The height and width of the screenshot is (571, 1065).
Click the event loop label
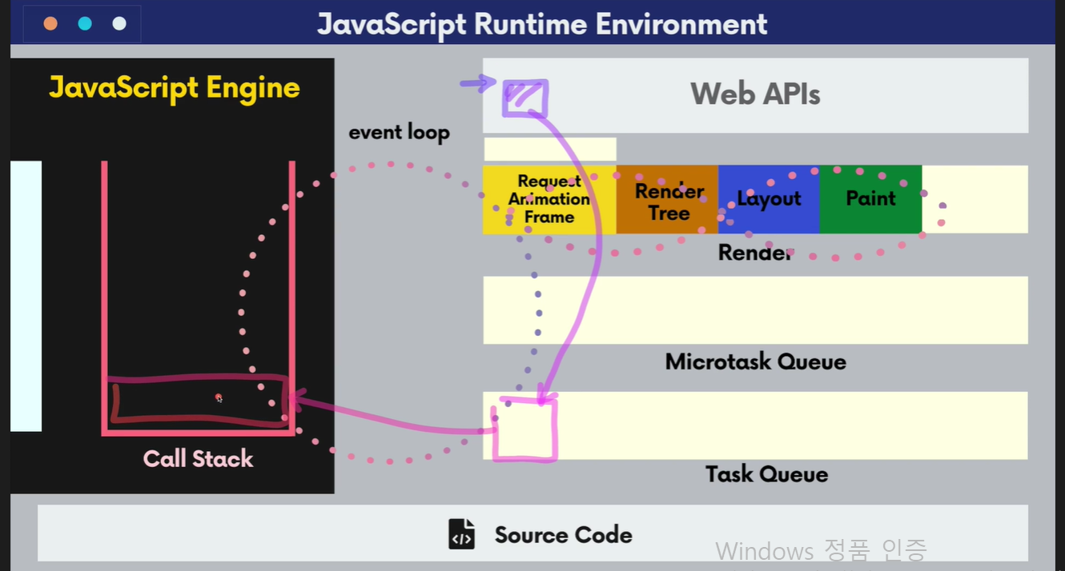[399, 133]
